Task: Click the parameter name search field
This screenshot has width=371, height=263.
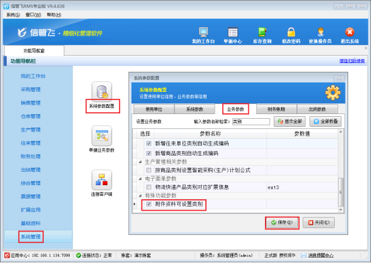Action: pyautogui.click(x=251, y=121)
